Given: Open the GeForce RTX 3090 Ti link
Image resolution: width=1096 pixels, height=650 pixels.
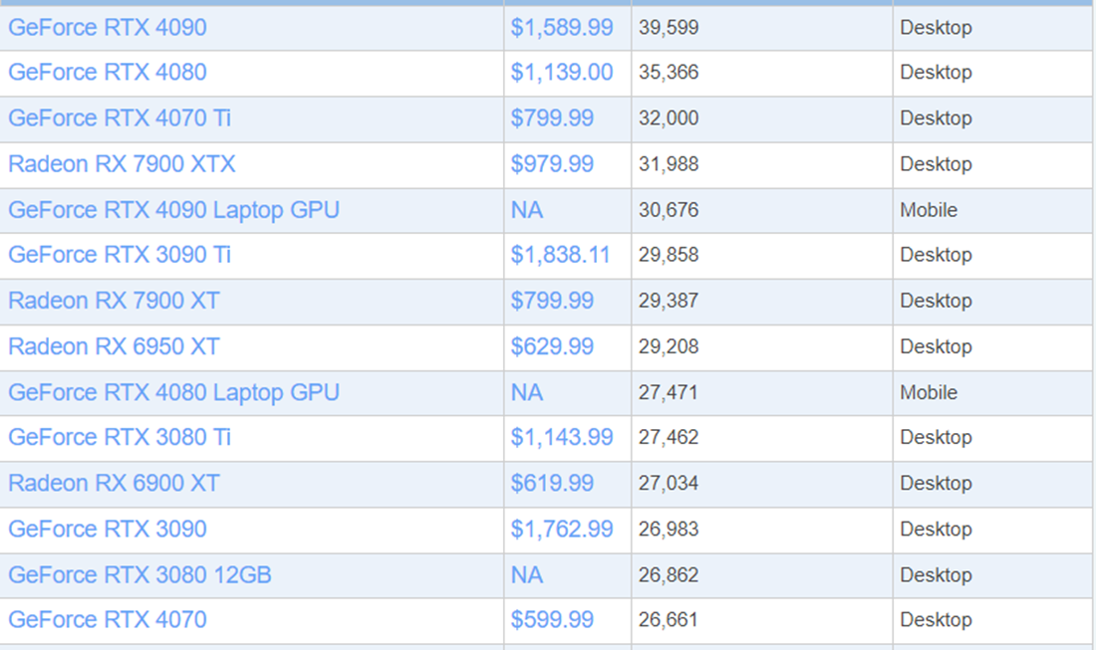Looking at the screenshot, I should 120,255.
